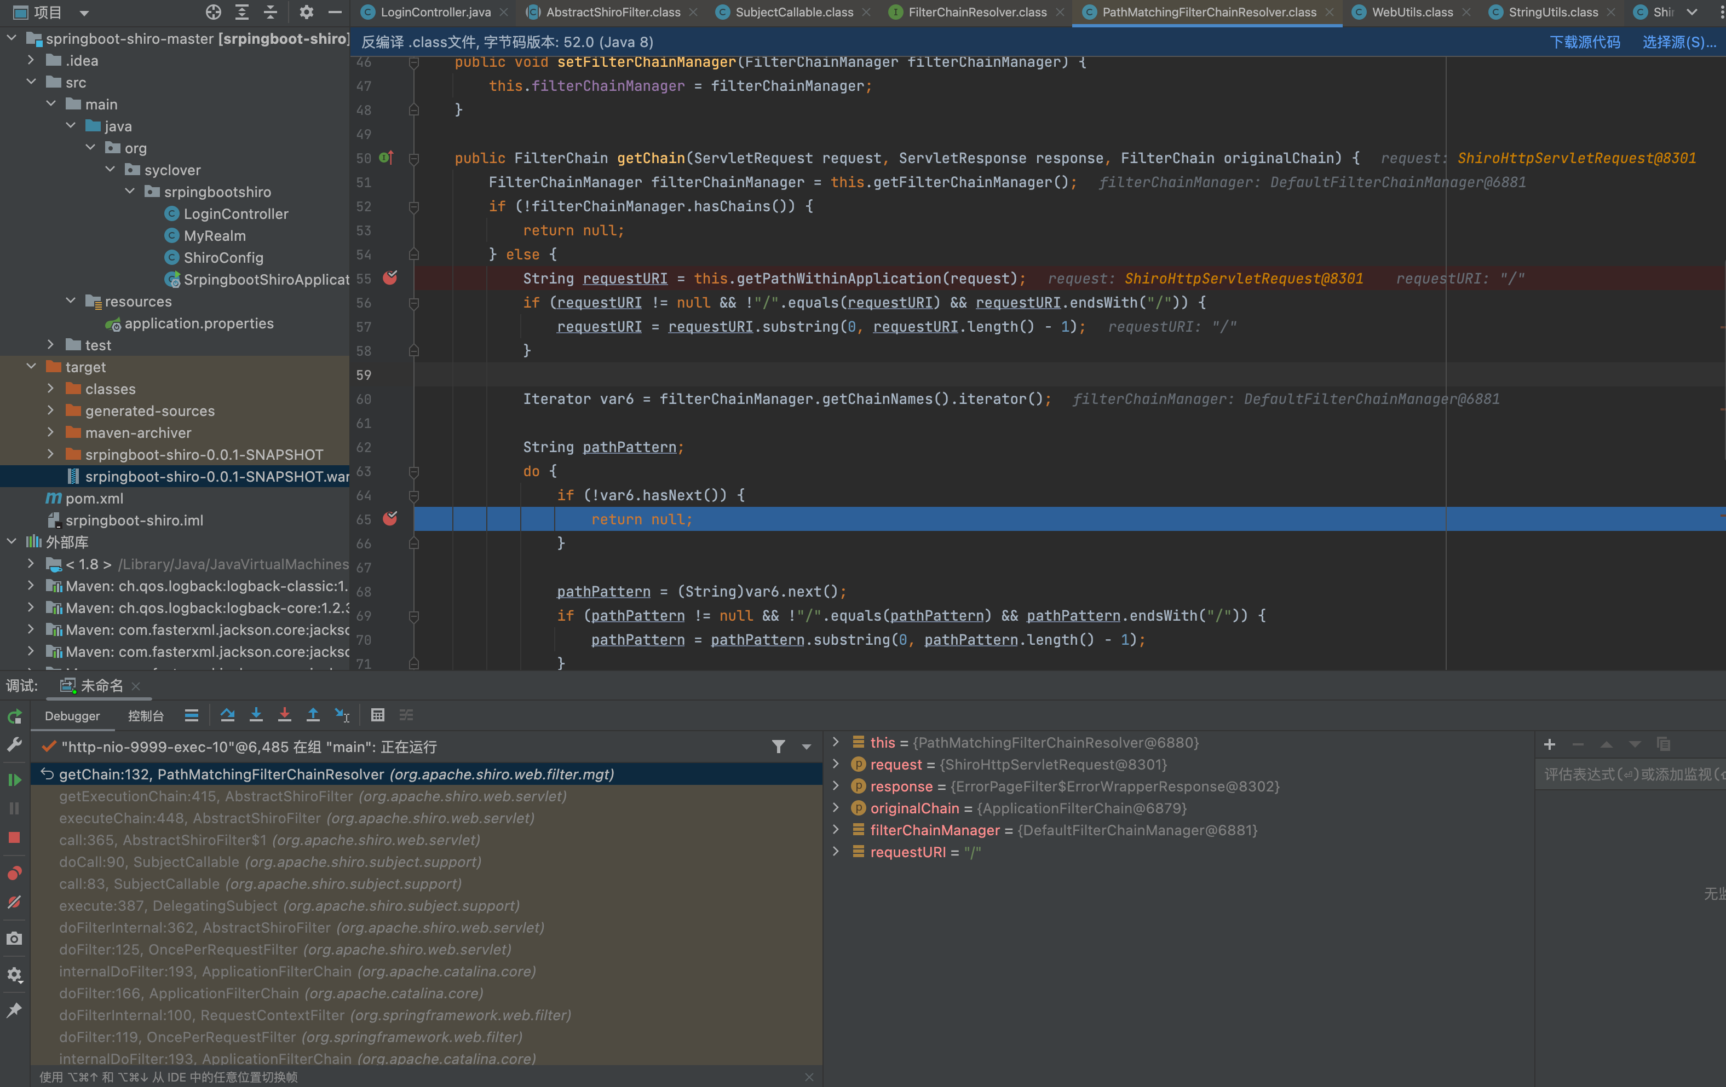Expand the .idea folder

pyautogui.click(x=31, y=60)
